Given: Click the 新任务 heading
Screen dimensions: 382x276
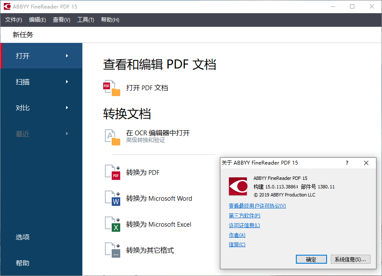Looking at the screenshot, I should [x=23, y=34].
